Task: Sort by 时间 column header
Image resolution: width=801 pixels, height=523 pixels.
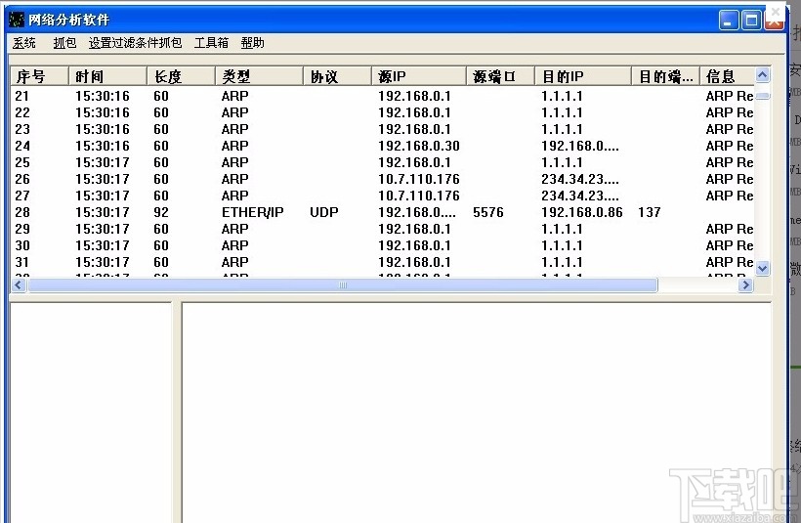Action: click(107, 76)
